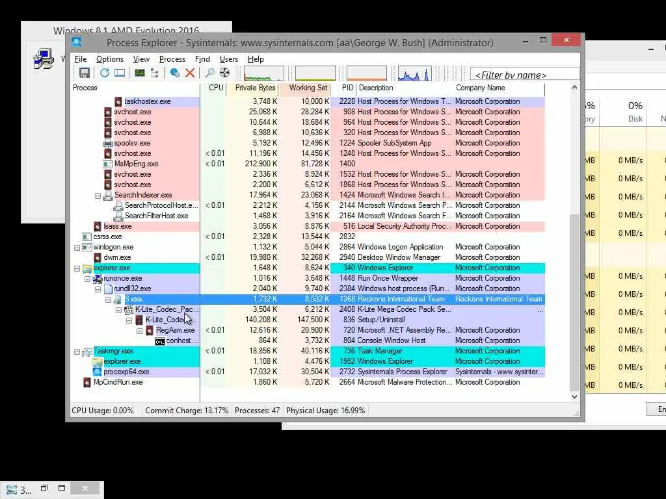Open the Process menu
The width and height of the screenshot is (666, 499).
172,59
